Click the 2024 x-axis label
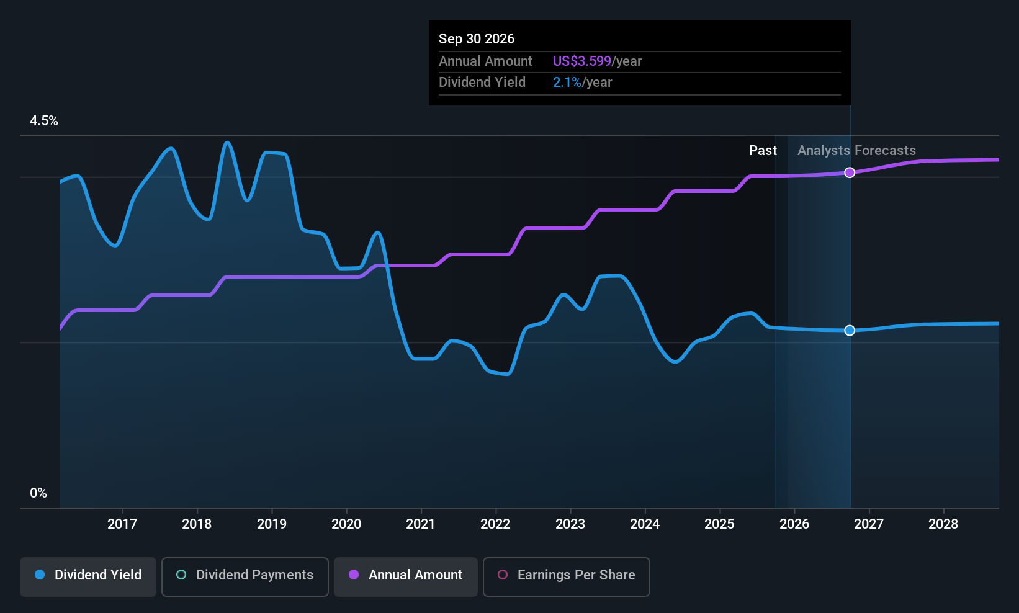Viewport: 1019px width, 613px height. pos(645,524)
